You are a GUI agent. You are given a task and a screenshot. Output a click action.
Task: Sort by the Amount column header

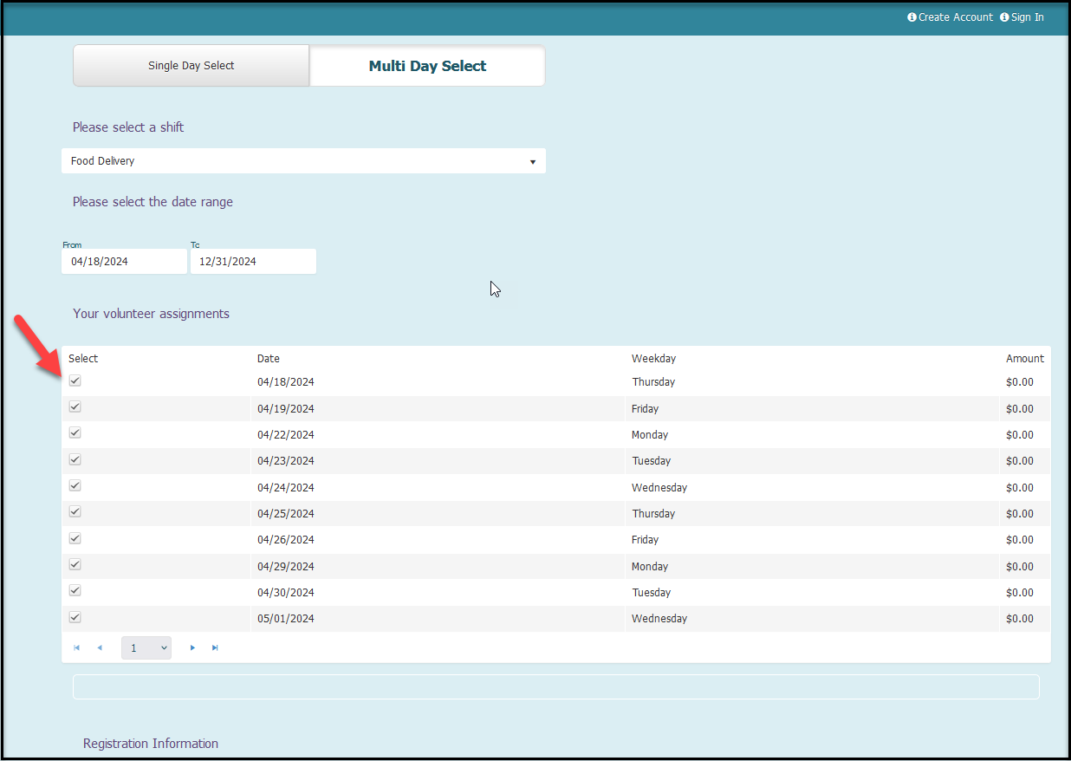(x=1025, y=358)
